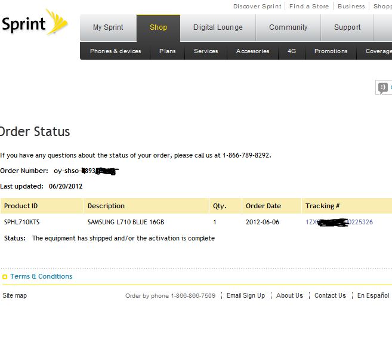Click the Sprint logo
This screenshot has height=355, width=392.
click(34, 24)
